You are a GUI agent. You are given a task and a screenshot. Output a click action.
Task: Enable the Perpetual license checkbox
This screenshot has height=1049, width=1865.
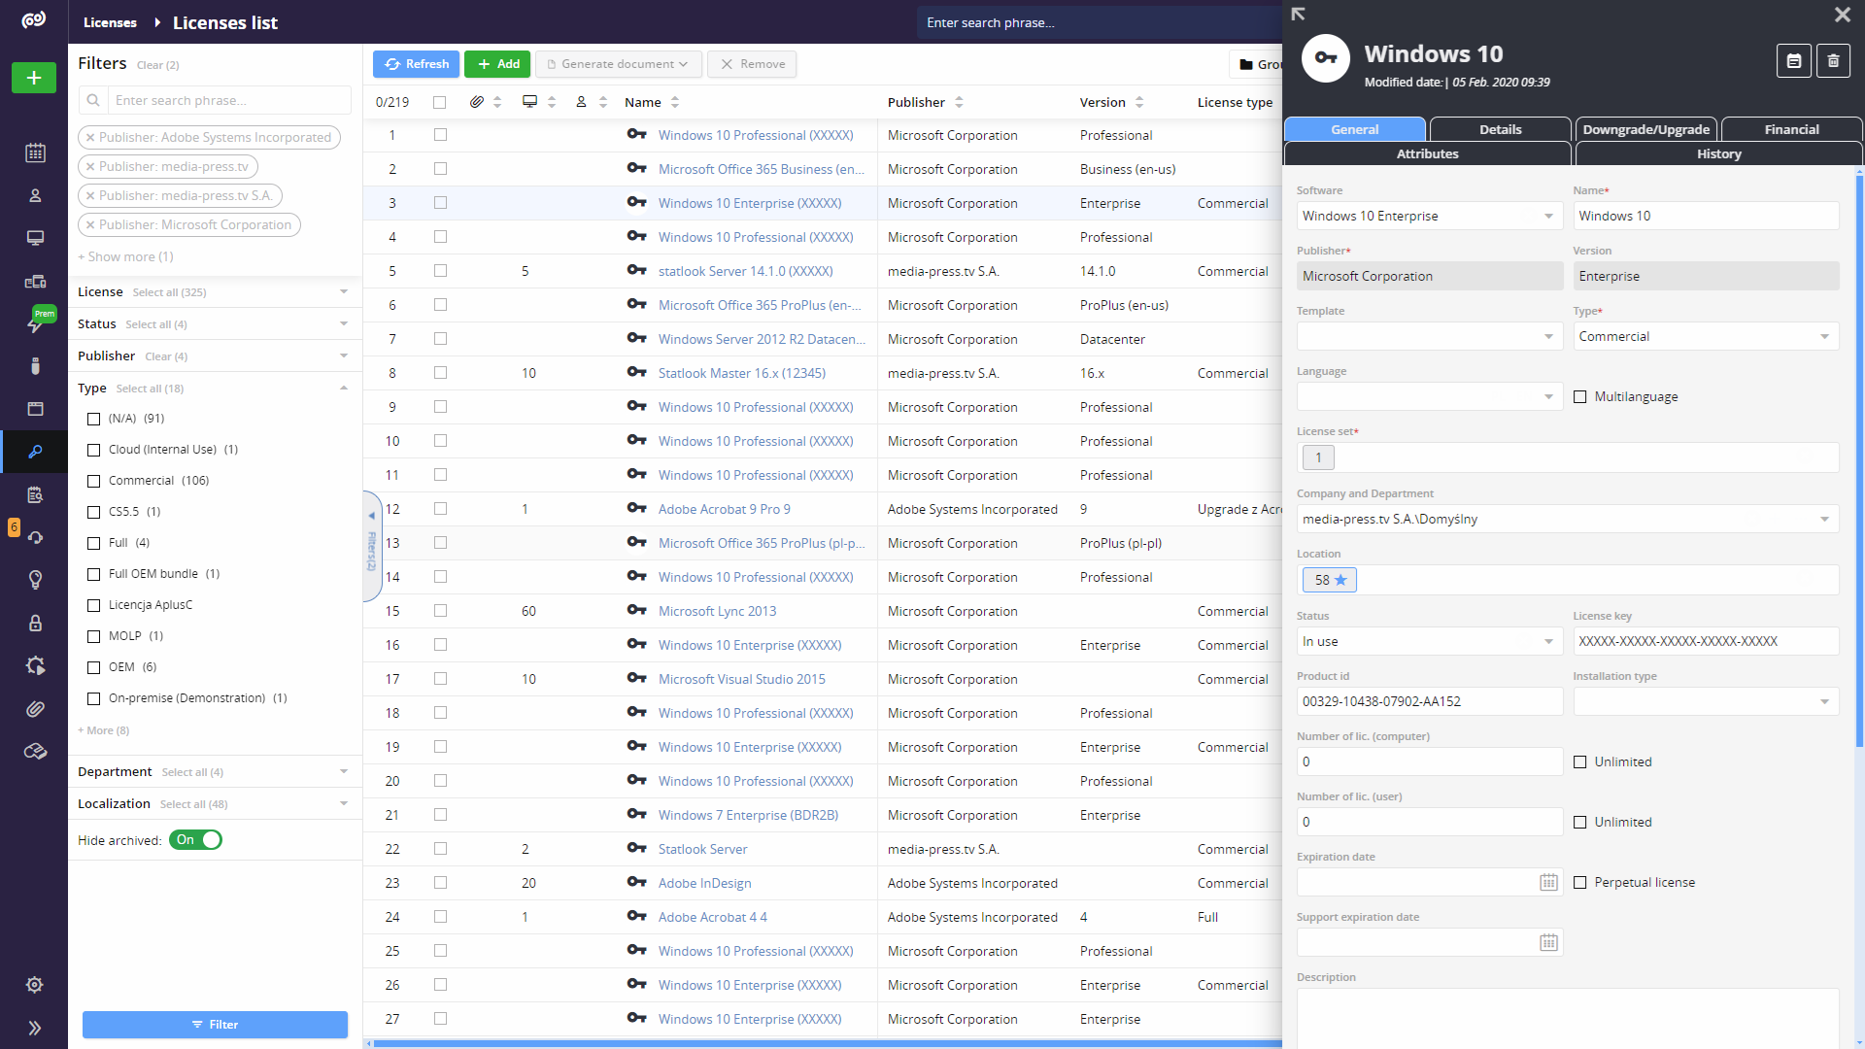coord(1580,882)
